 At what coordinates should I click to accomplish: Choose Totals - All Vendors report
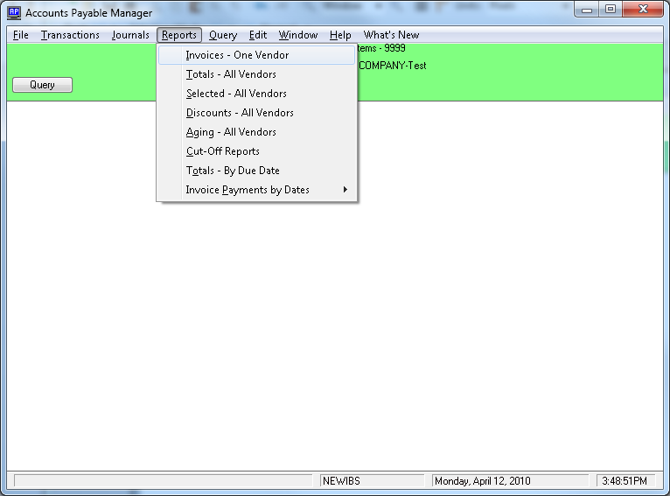tap(231, 74)
